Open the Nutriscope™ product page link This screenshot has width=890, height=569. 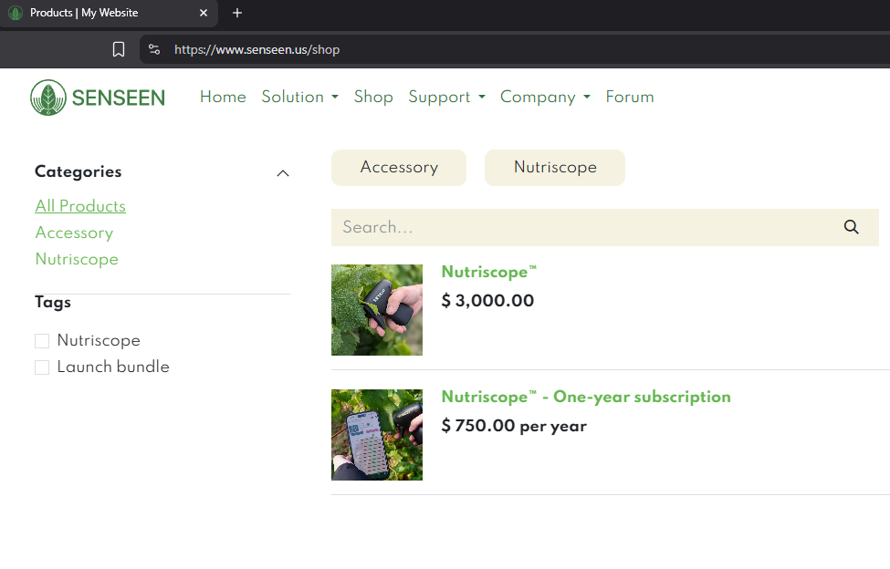(x=488, y=272)
